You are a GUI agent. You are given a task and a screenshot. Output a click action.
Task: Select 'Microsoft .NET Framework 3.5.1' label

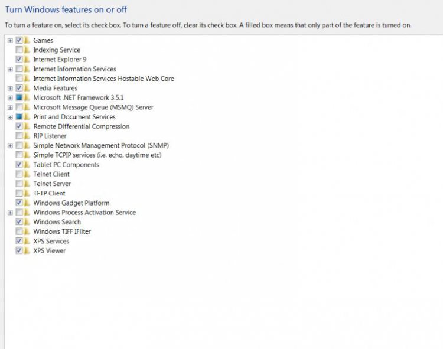(x=78, y=97)
